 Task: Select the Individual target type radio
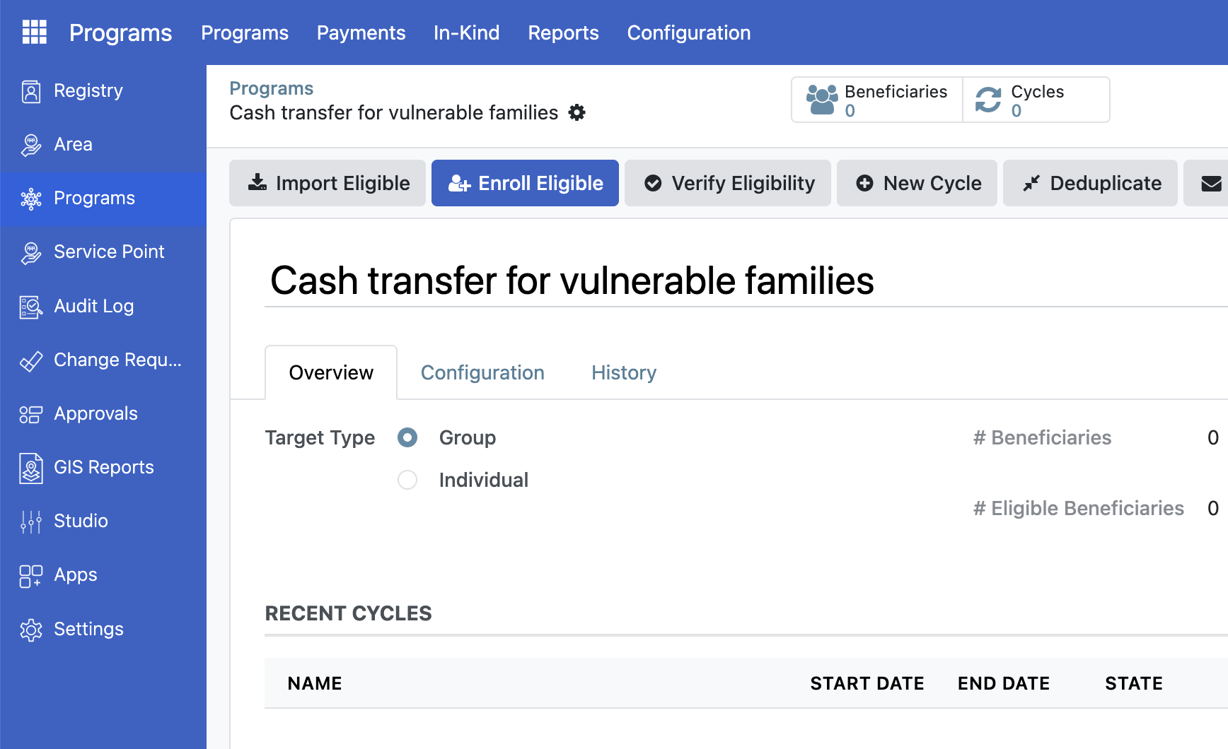(x=407, y=480)
